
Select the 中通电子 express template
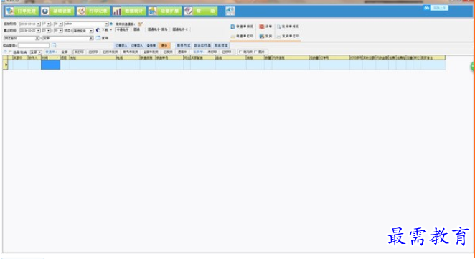123,29
